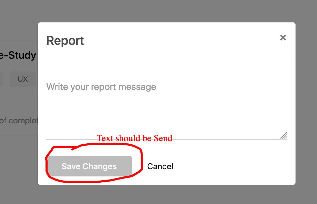The height and width of the screenshot is (204, 317).
Task: Click the empty footer area right of Cancel
Action: (233, 166)
